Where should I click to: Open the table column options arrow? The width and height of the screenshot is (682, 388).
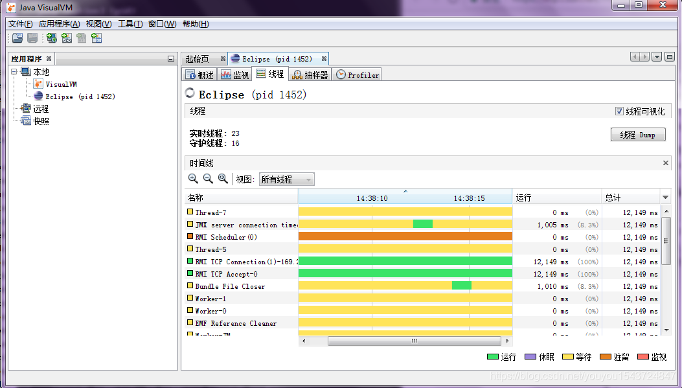(665, 198)
